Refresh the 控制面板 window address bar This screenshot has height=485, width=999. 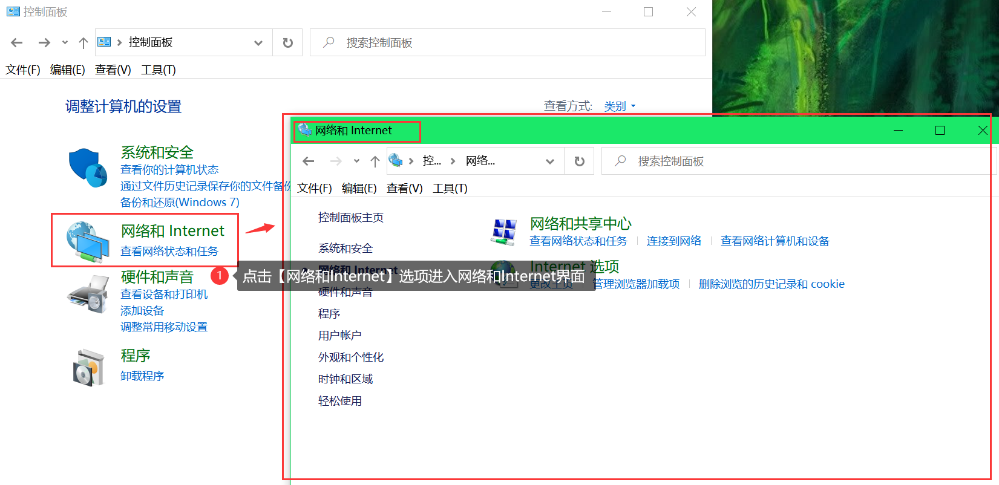[x=288, y=42]
